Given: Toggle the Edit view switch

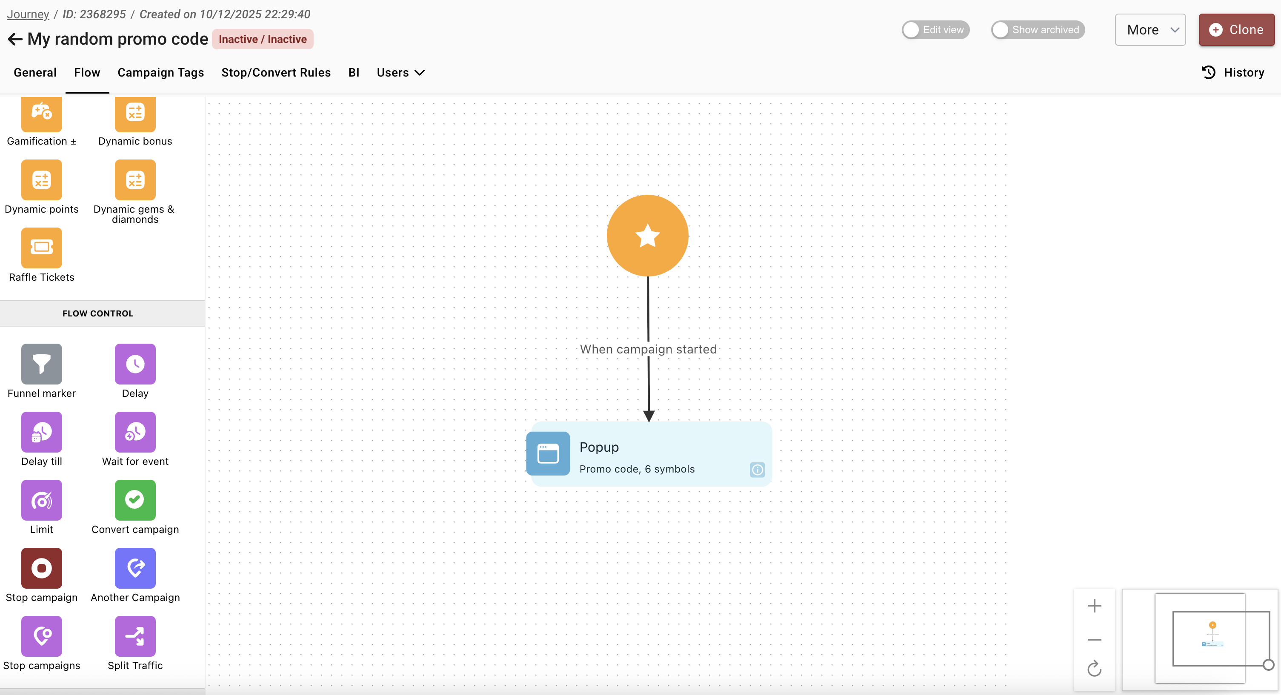Looking at the screenshot, I should point(935,30).
